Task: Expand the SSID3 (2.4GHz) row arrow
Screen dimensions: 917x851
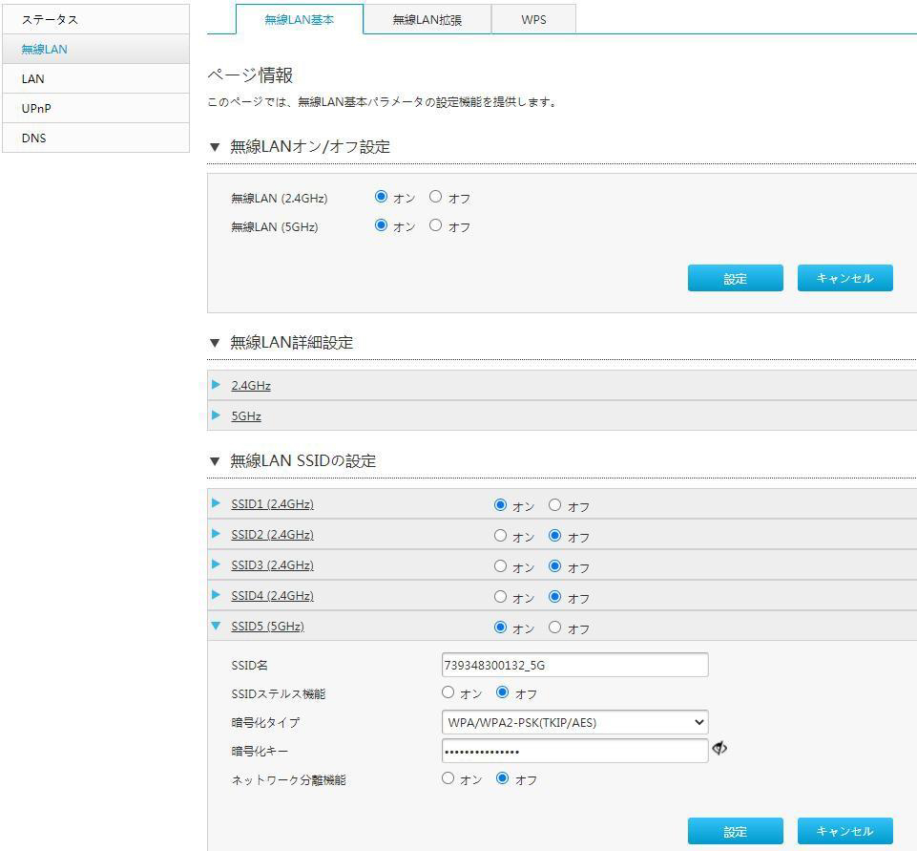Action: coord(216,564)
